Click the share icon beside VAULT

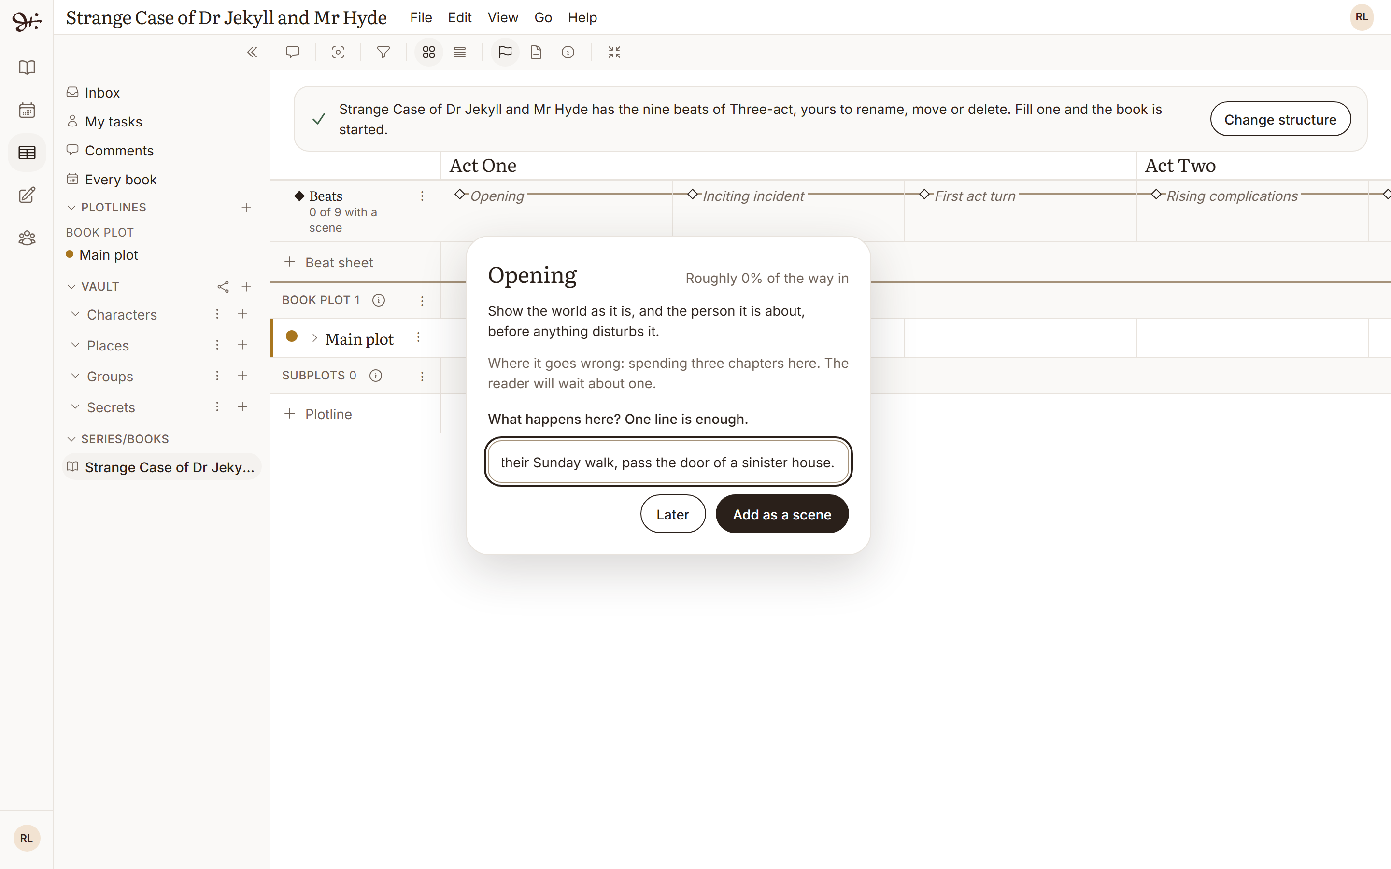coord(223,287)
